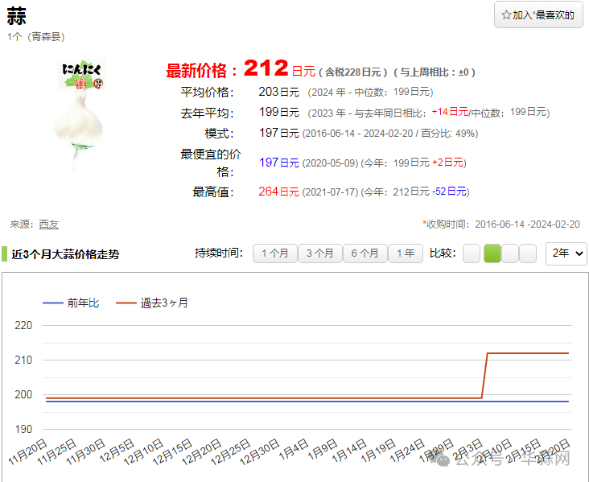Screen dimensions: 589x482
Task: Click the 蒜 product title
Action: click(16, 17)
